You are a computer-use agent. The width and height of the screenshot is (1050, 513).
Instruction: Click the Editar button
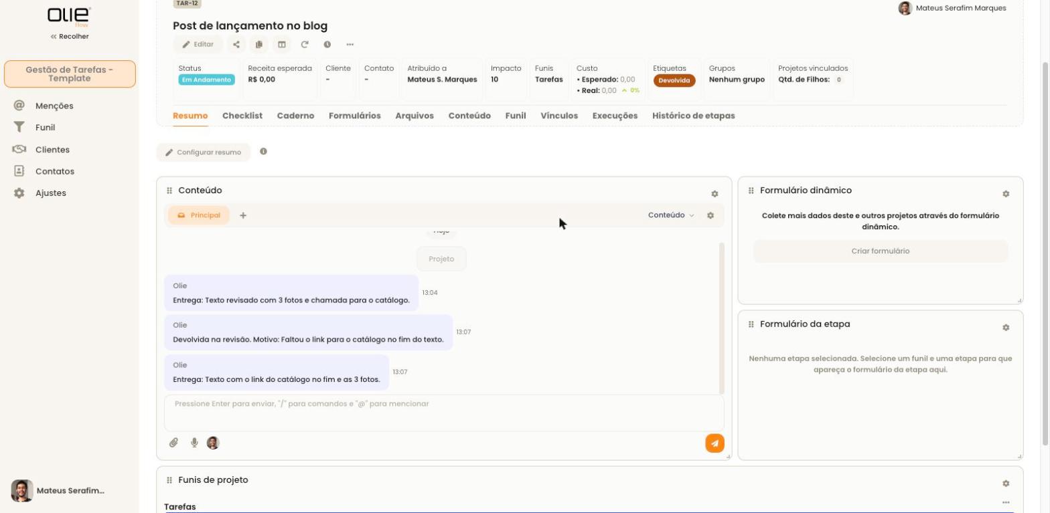click(x=198, y=45)
